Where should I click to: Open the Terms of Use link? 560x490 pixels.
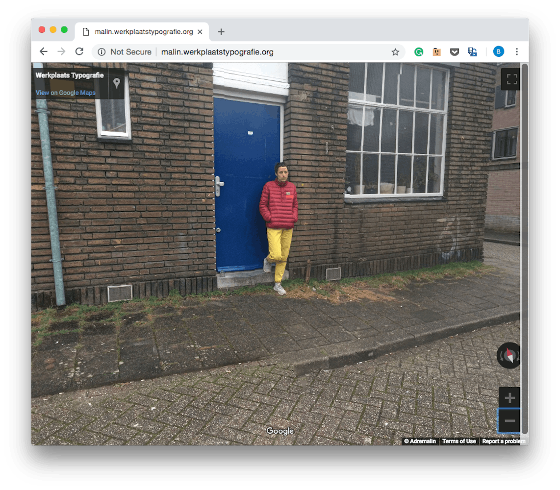(459, 441)
